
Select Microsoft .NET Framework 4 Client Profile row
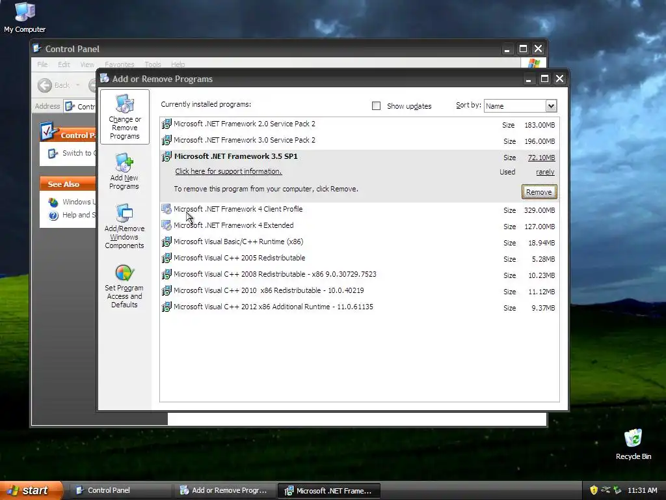tap(359, 210)
